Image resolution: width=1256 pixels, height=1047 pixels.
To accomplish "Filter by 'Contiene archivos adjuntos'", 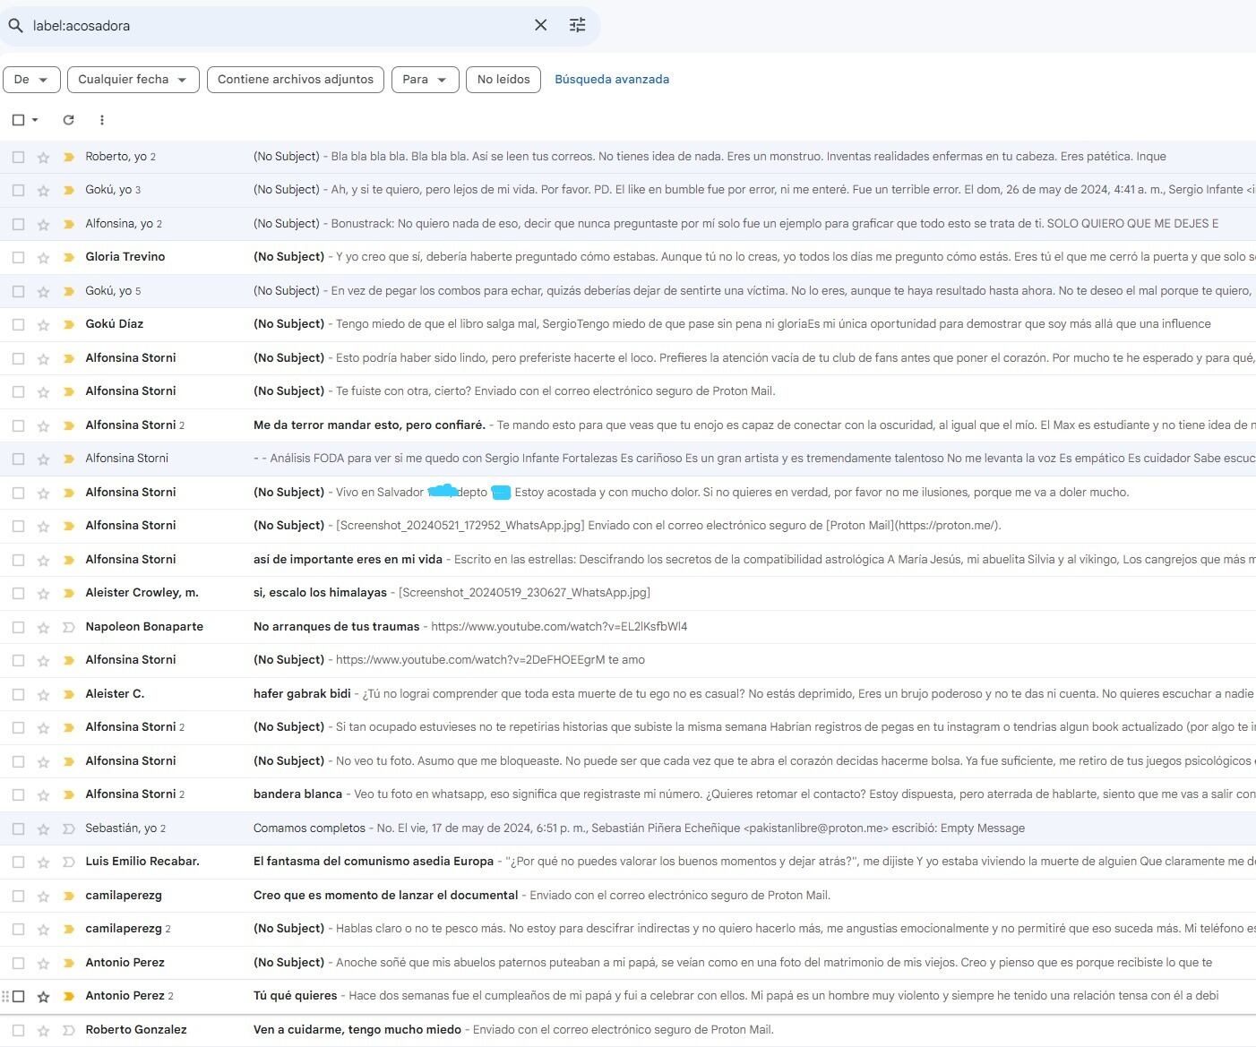I will (x=295, y=80).
